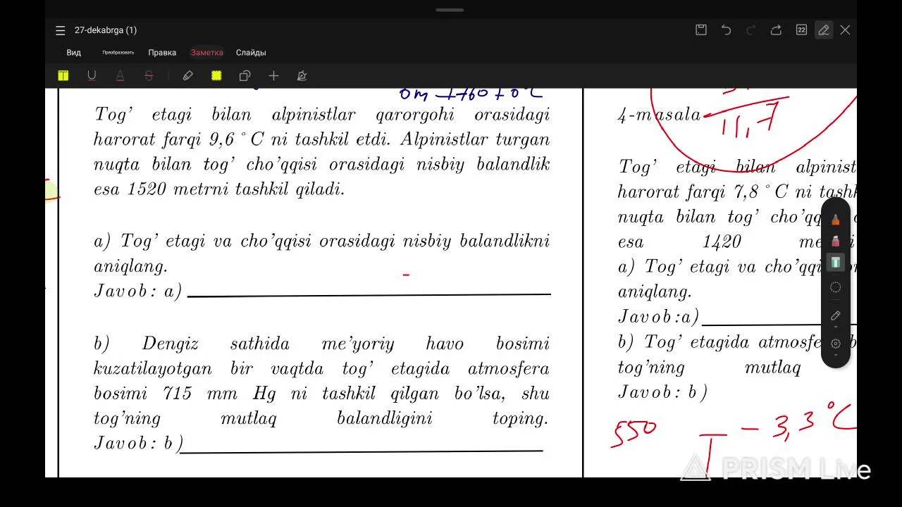Viewport: 902px width, 507px height.
Task: Select the dotted circle lasso tool
Action: click(x=836, y=287)
